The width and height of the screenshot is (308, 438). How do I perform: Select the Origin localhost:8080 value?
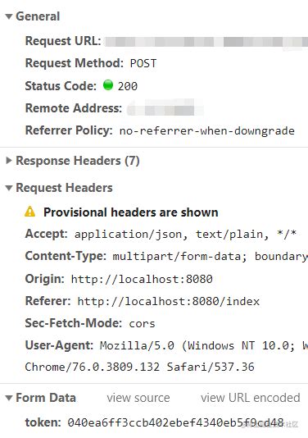pyautogui.click(x=142, y=279)
